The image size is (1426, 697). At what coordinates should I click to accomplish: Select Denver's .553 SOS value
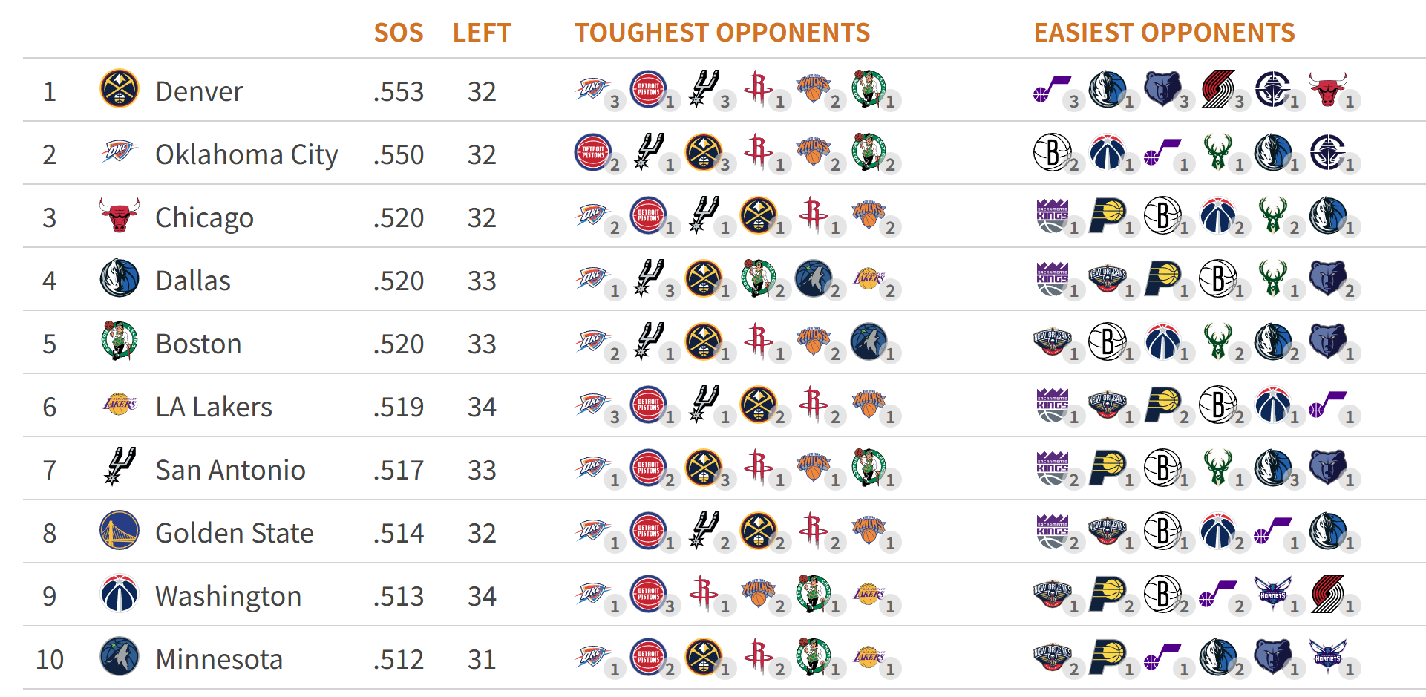[399, 91]
